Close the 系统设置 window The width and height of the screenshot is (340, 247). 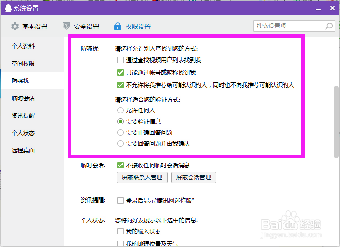pos(332,8)
